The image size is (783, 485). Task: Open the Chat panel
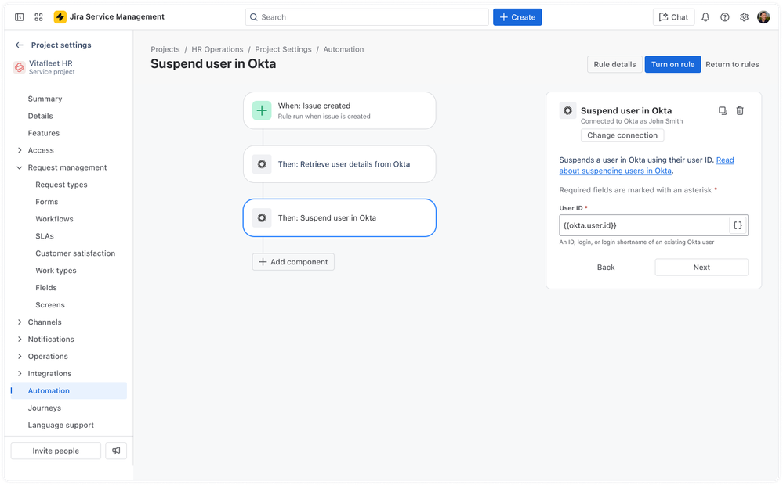pyautogui.click(x=672, y=16)
